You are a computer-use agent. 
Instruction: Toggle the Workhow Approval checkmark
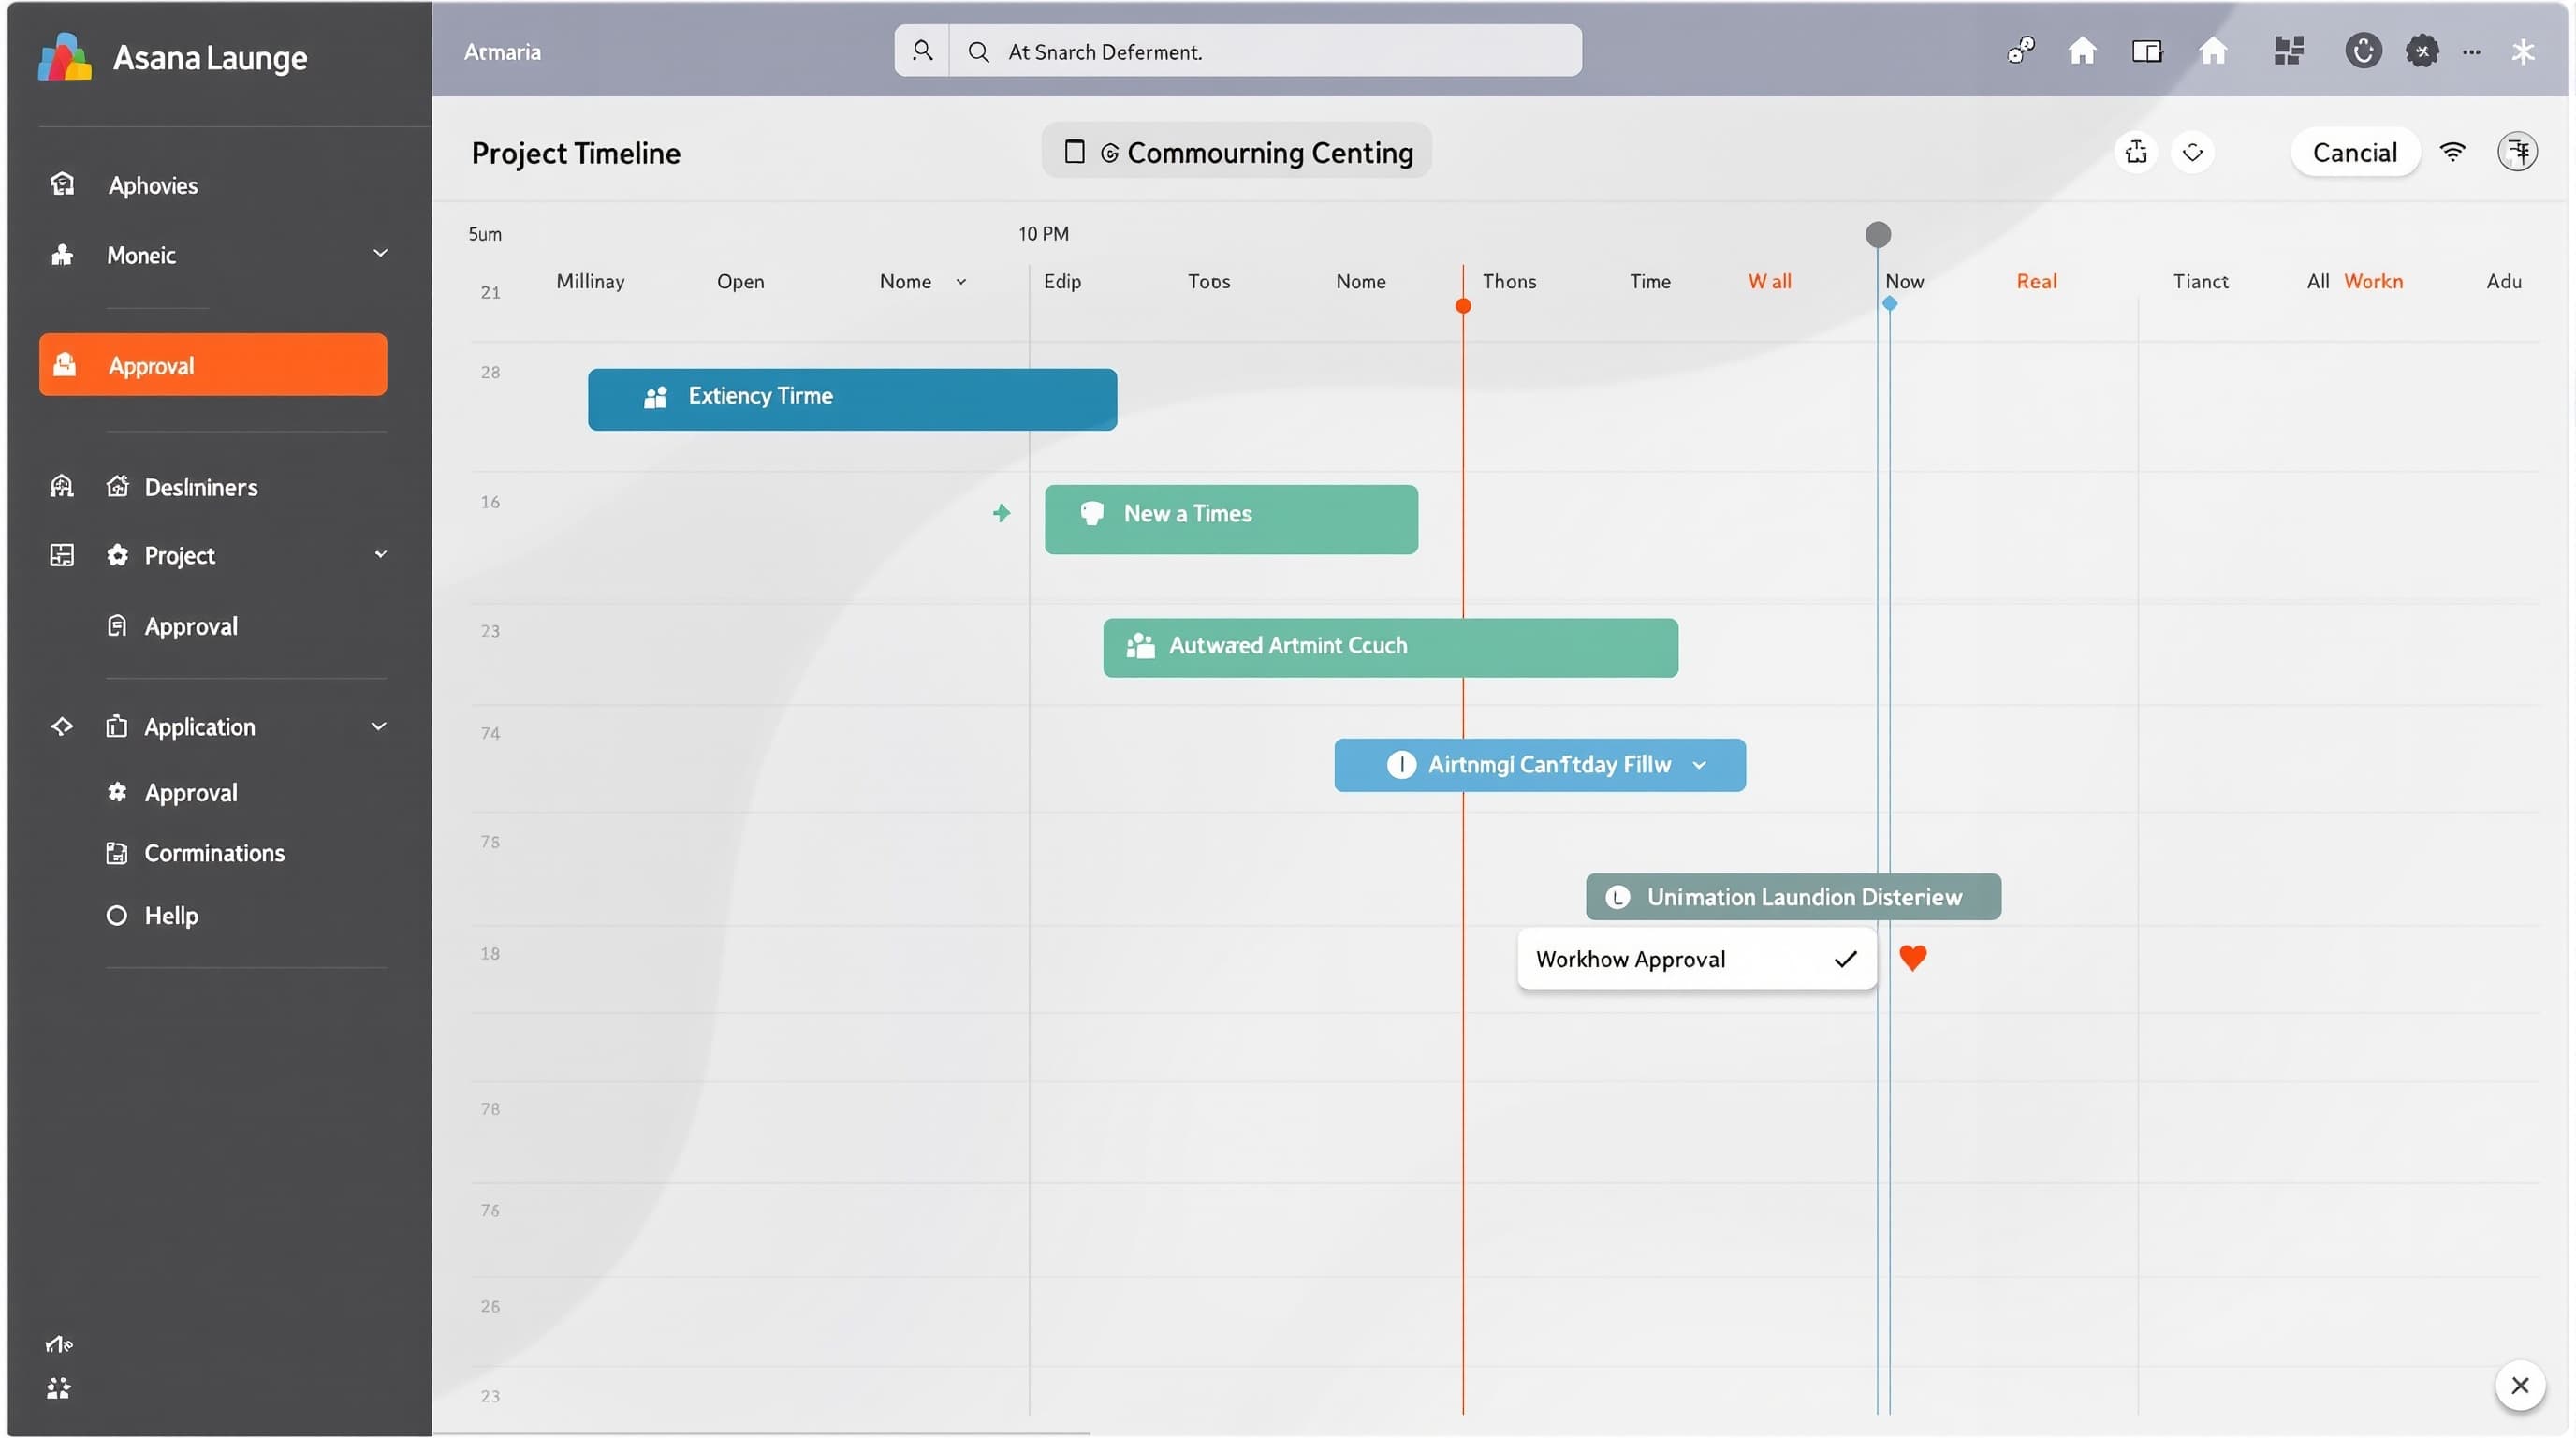coord(1845,959)
